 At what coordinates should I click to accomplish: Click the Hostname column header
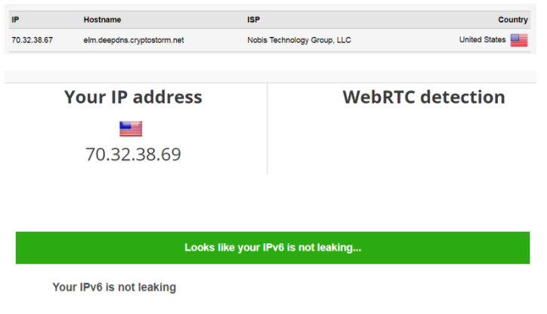[102, 20]
